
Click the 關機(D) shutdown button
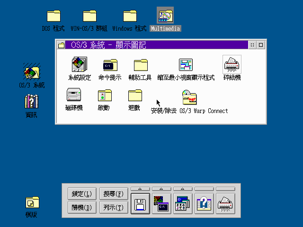click(x=82, y=208)
